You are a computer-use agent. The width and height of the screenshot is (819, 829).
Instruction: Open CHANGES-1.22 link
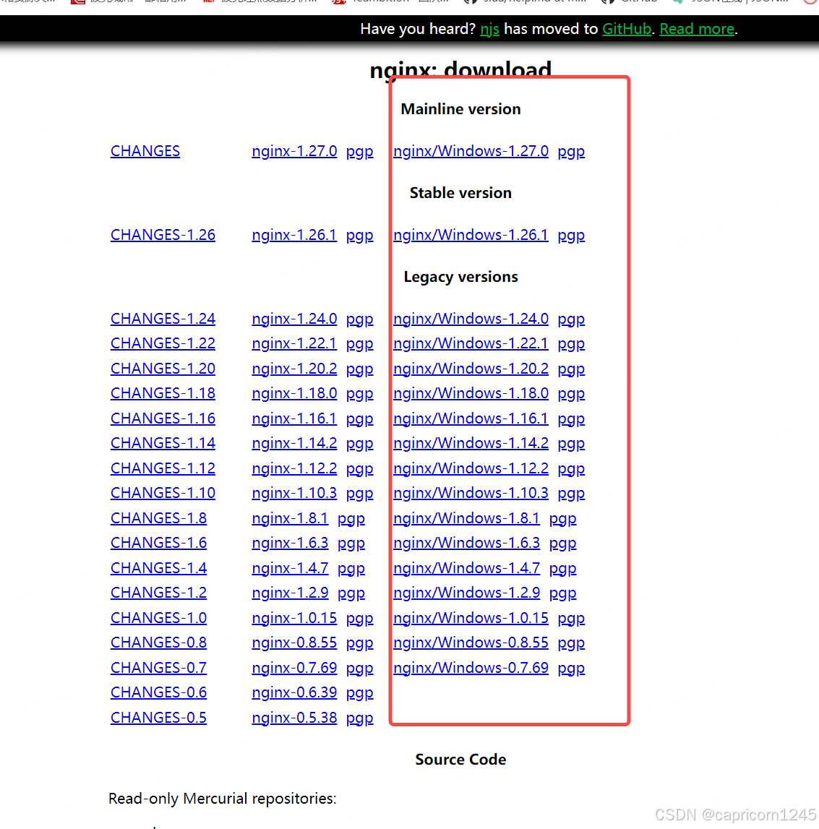coord(163,343)
